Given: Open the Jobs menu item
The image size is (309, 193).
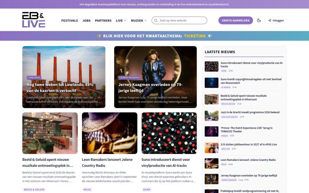Looking at the screenshot, I should click(87, 21).
